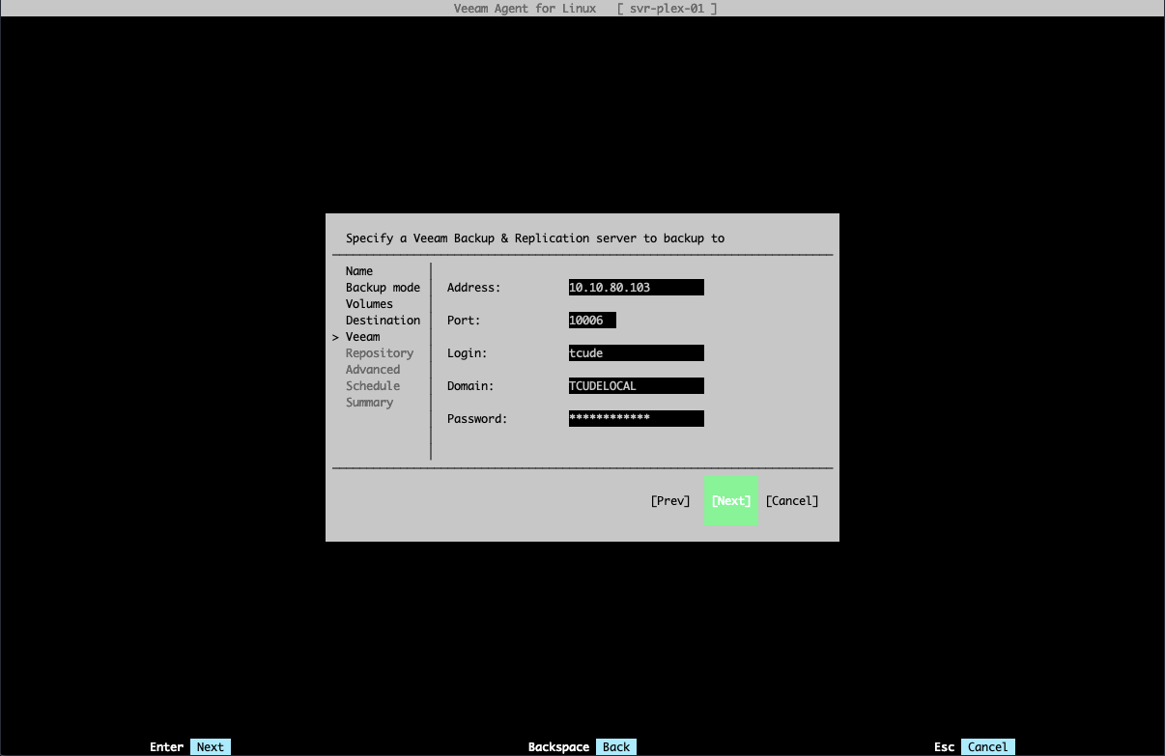Focus the Login field containing tcude
The height and width of the screenshot is (756, 1165).
pyautogui.click(x=636, y=353)
